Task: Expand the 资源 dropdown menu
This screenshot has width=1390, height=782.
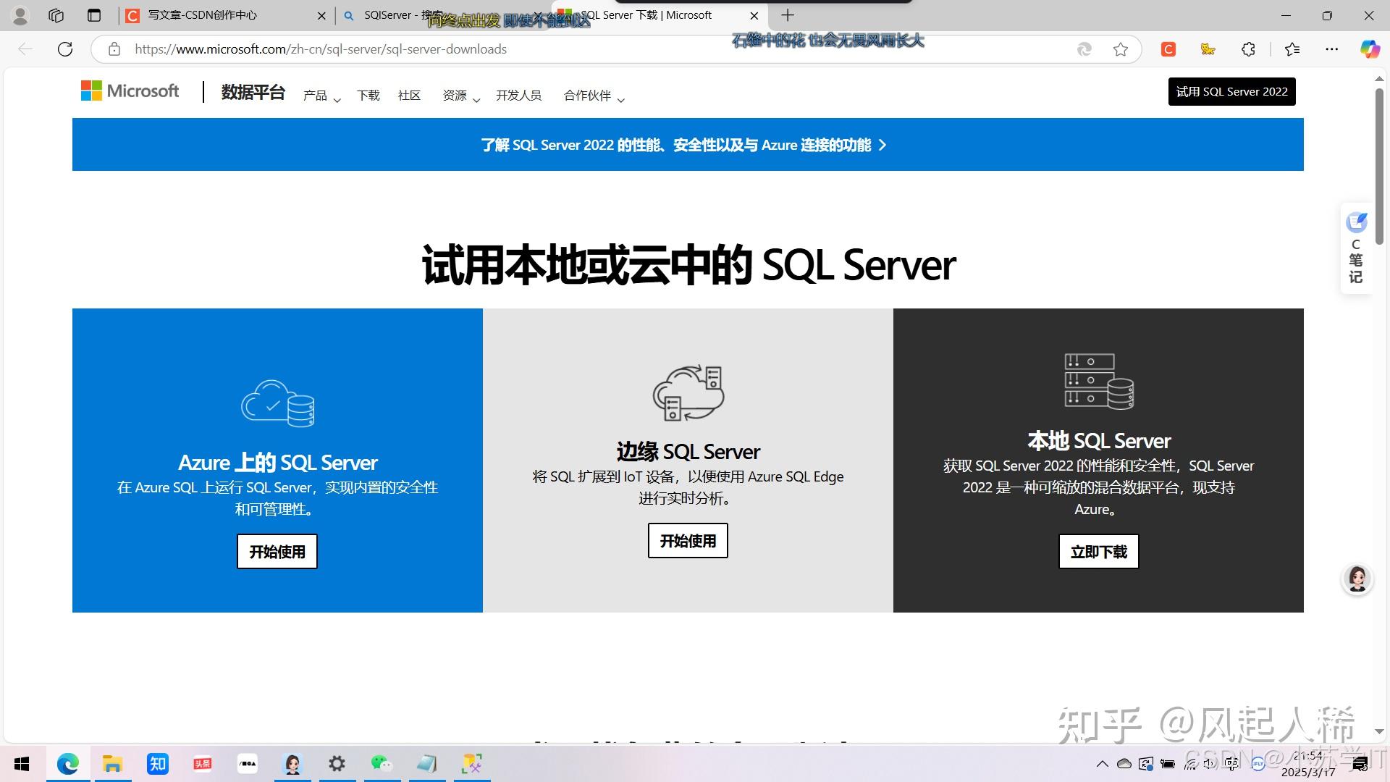Action: (x=456, y=95)
